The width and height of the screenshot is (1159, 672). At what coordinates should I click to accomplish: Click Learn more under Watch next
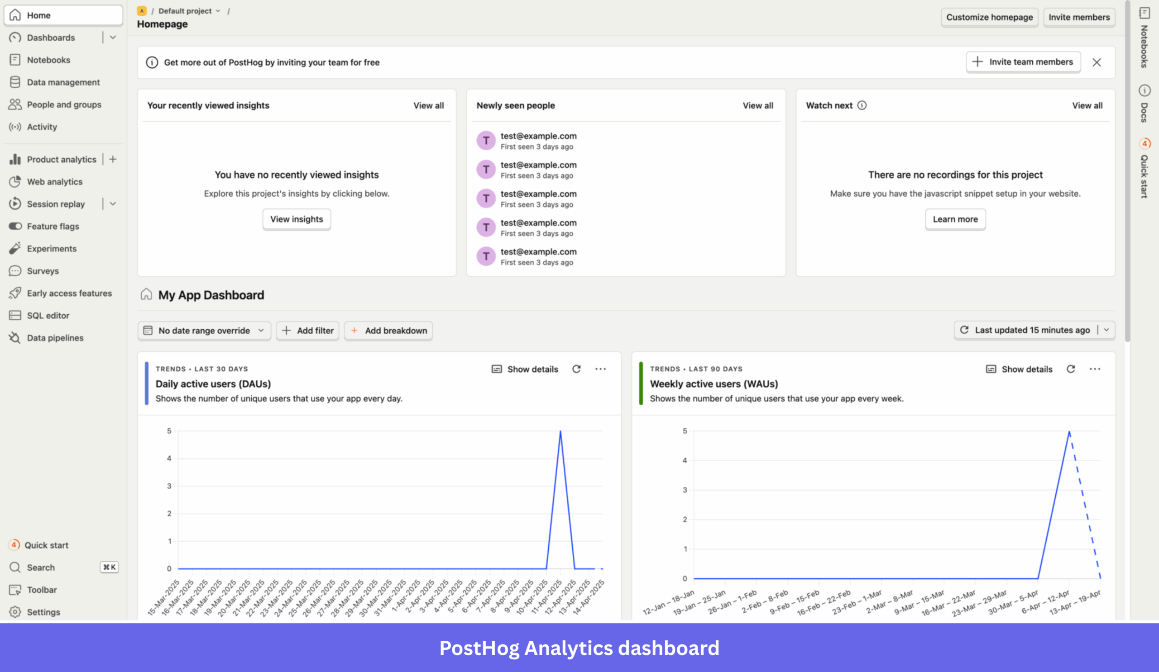point(955,219)
